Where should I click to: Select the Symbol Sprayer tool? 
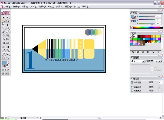click(4, 43)
